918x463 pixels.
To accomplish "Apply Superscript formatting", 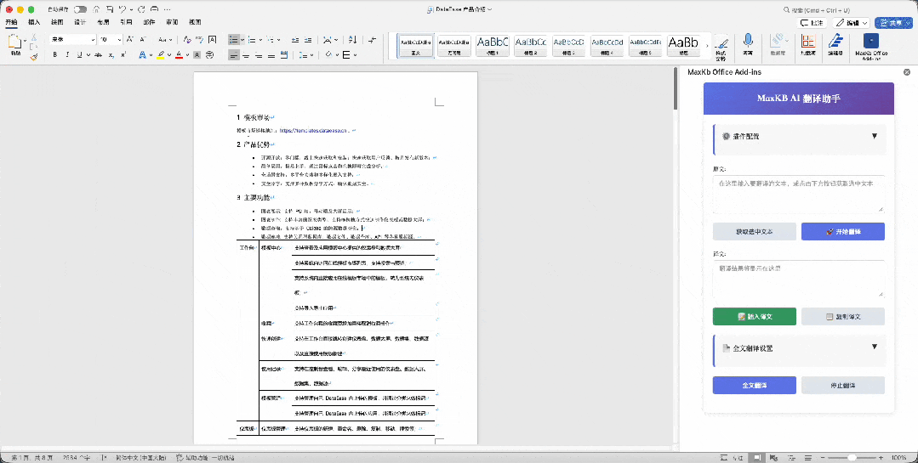I will point(123,55).
